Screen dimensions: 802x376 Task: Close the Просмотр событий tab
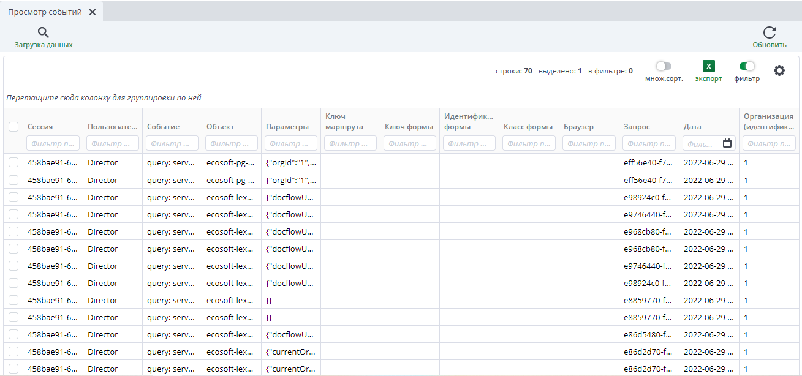92,12
